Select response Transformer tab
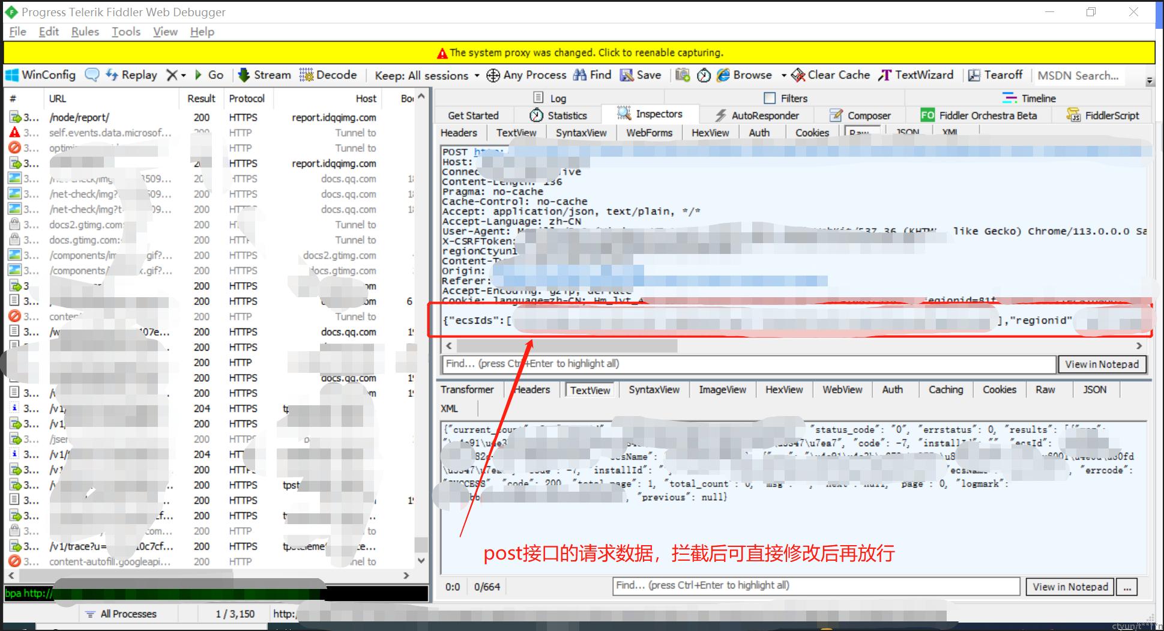The image size is (1164, 631). (x=467, y=390)
